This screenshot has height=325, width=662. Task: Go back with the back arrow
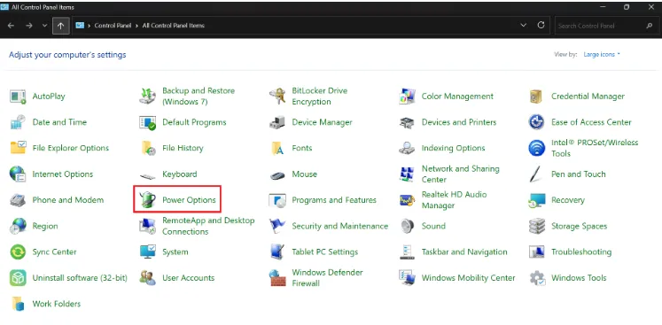pos(11,26)
